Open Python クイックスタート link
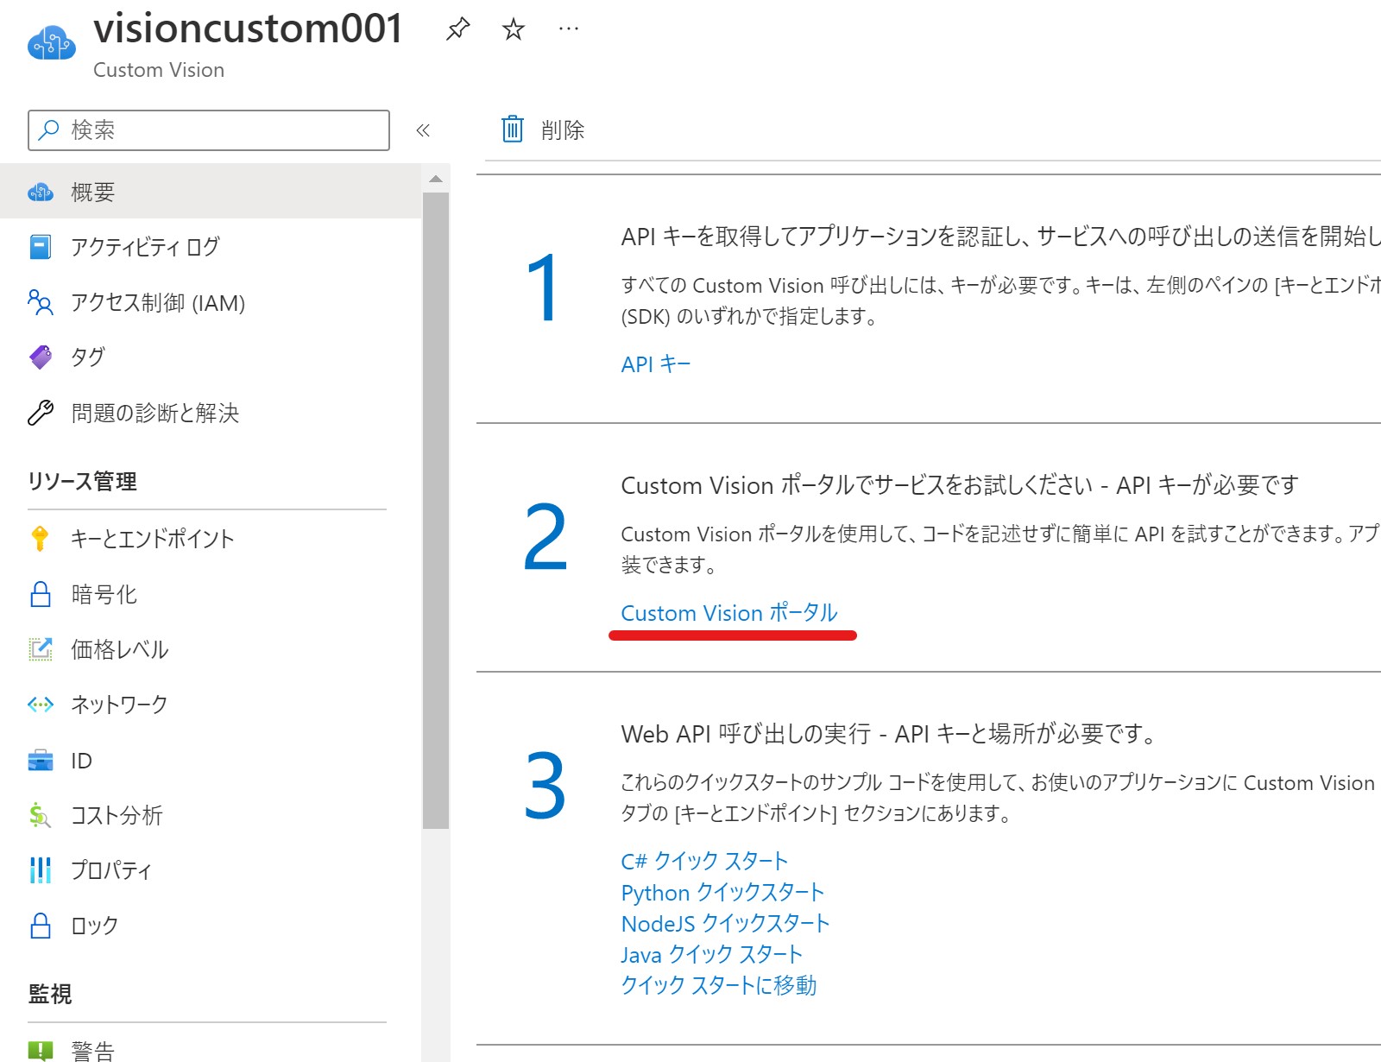This screenshot has width=1381, height=1062. tap(722, 892)
